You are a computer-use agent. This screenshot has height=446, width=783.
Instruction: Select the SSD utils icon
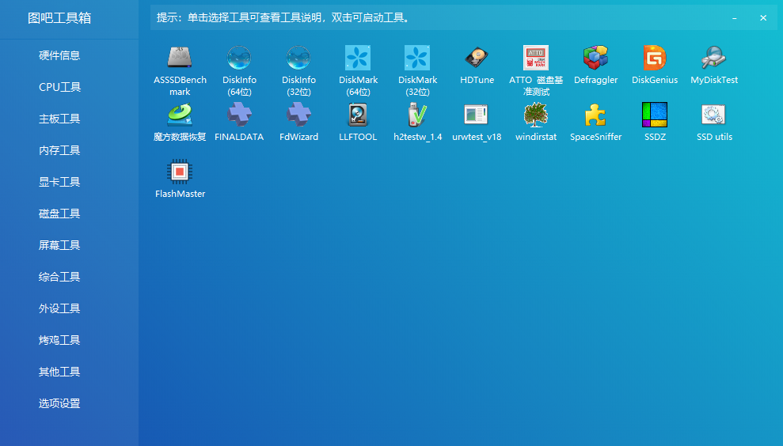click(714, 115)
